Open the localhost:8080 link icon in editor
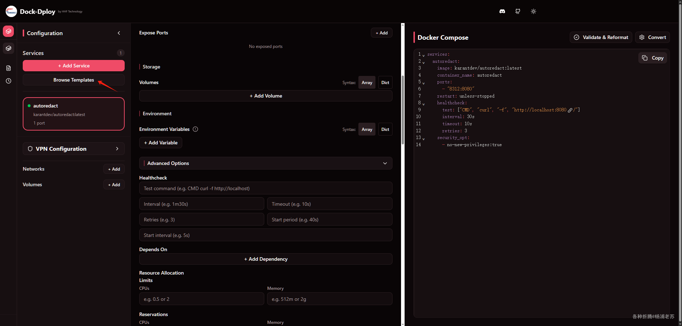682x326 pixels. 570,110
